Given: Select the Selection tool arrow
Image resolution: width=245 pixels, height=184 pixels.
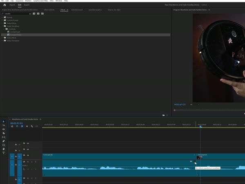Looking at the screenshot, I should point(4,121).
